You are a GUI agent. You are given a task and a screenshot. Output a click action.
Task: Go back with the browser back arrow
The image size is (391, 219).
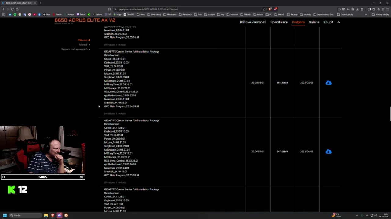tap(3, 9)
